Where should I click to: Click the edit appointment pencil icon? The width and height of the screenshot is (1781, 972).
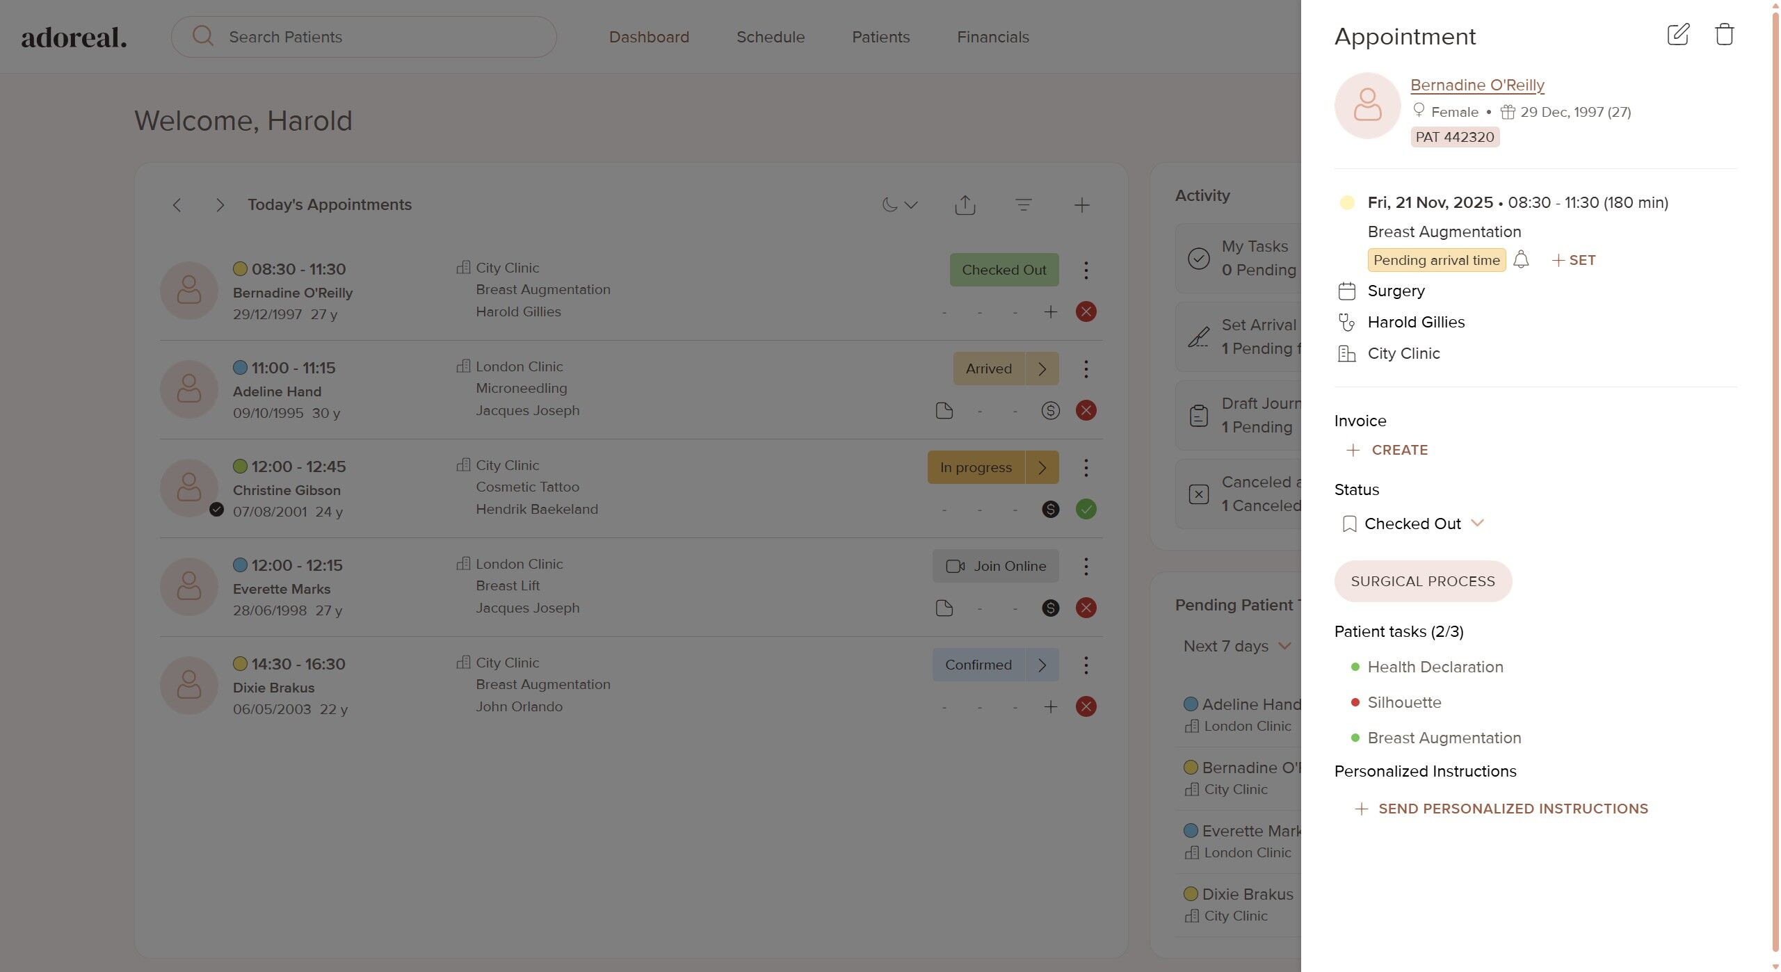[1677, 35]
